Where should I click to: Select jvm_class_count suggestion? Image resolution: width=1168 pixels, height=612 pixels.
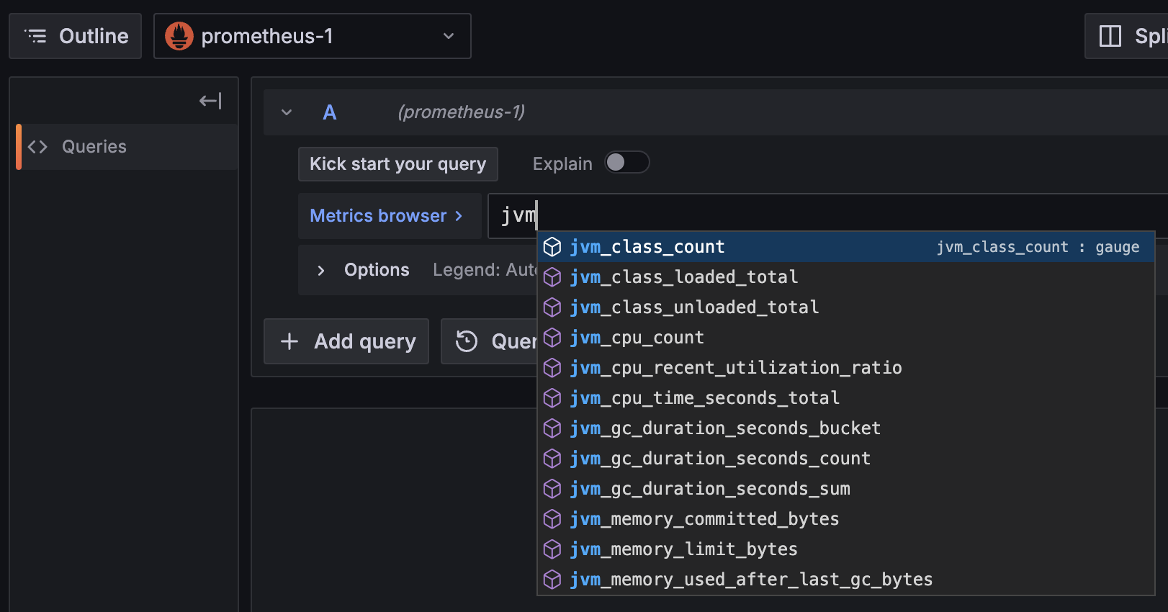coord(846,247)
